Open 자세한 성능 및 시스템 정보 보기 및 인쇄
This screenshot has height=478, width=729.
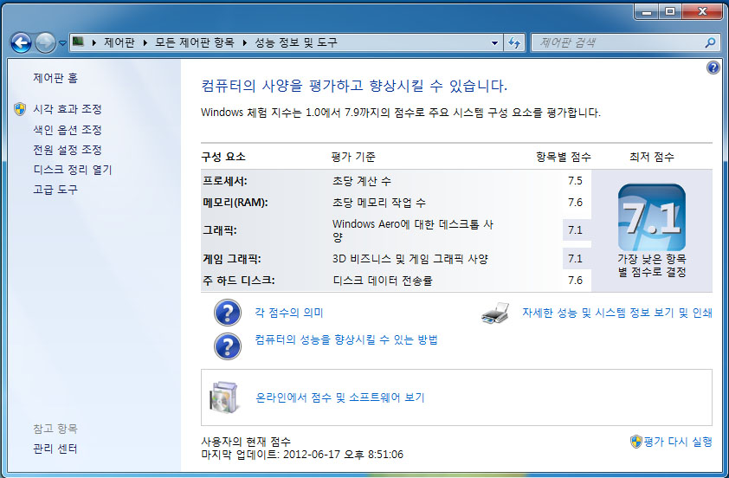(x=617, y=313)
